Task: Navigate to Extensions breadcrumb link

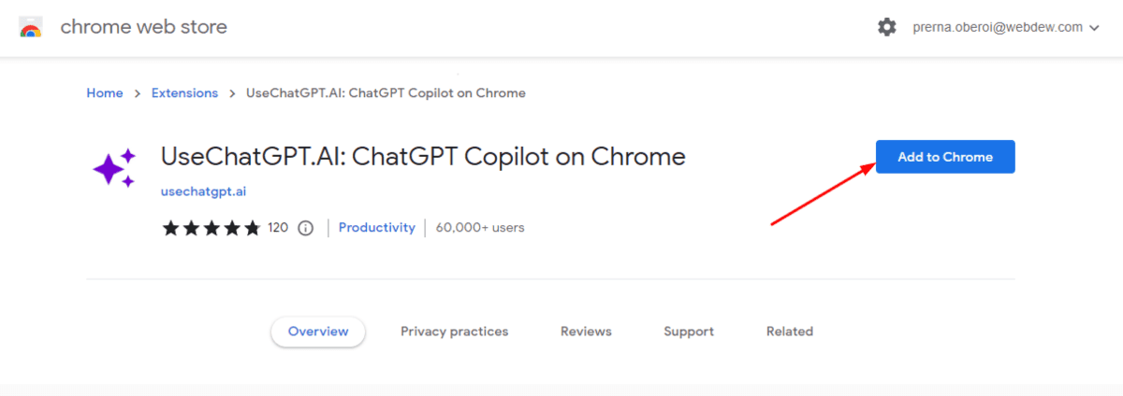Action: [184, 93]
